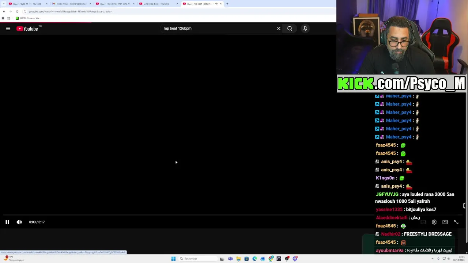
Task: Open Microsoft Edge from taskbar
Action: (x=254, y=259)
